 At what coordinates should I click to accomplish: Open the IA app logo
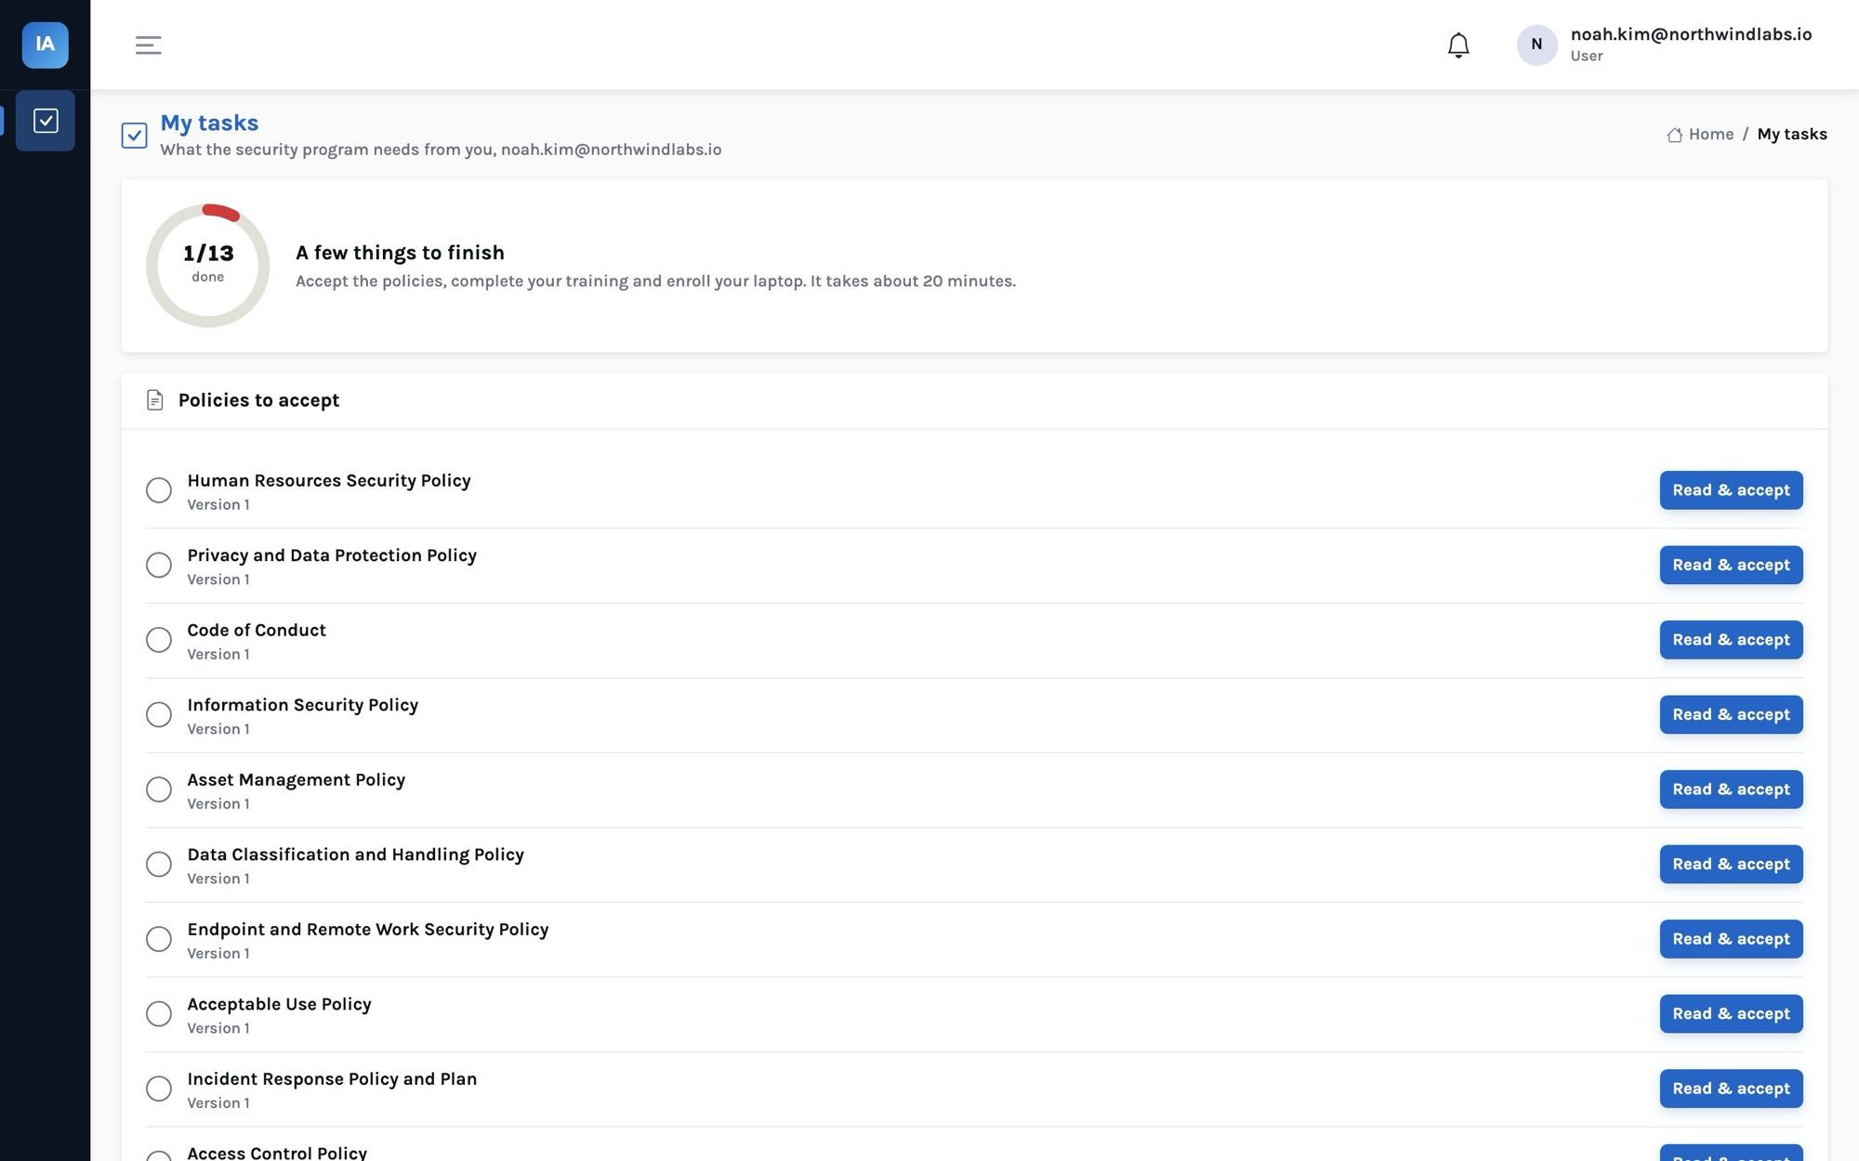[x=45, y=45]
